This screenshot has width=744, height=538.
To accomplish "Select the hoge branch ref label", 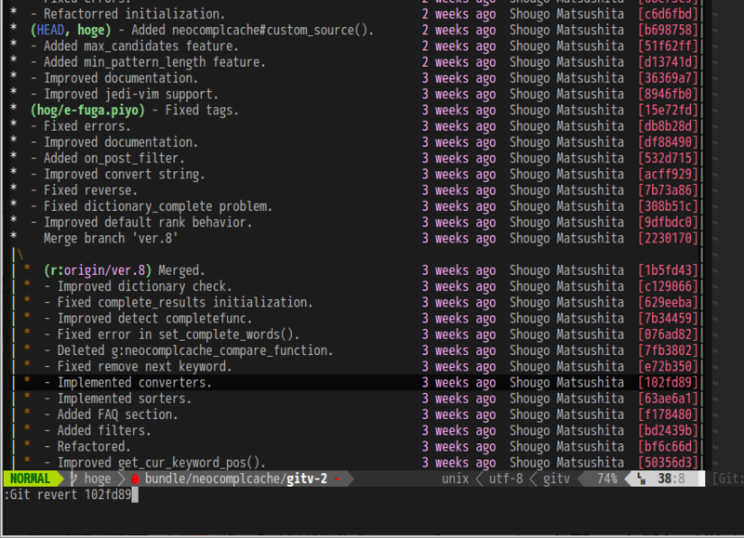I will 90,31.
